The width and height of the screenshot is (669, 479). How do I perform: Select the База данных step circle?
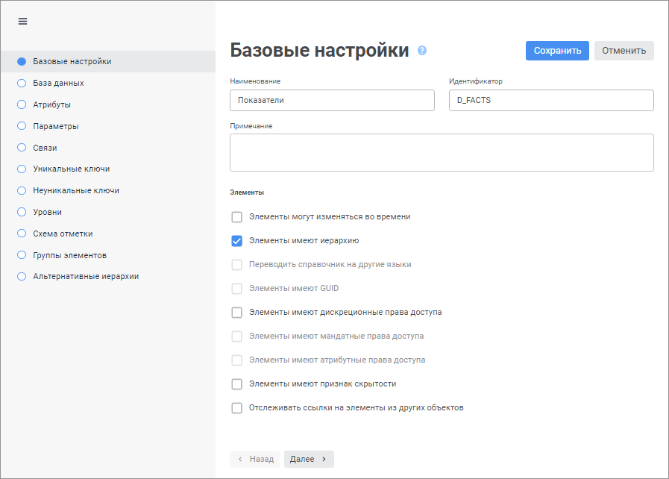point(22,83)
